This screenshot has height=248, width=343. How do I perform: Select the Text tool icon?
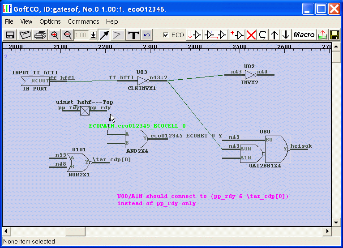click(x=133, y=35)
